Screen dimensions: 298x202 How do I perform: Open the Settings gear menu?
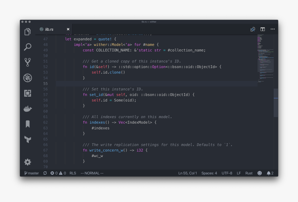(28, 162)
